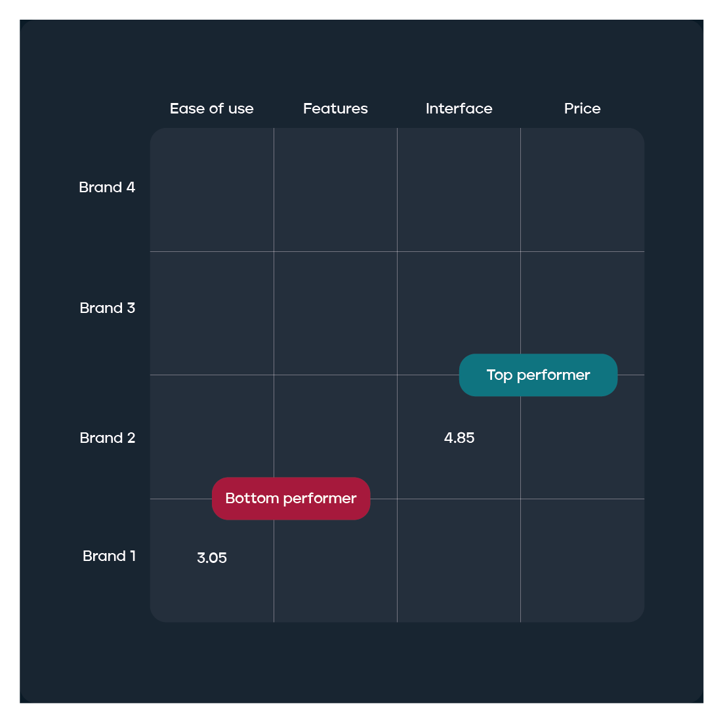Click the Brand 1 row label

110,556
